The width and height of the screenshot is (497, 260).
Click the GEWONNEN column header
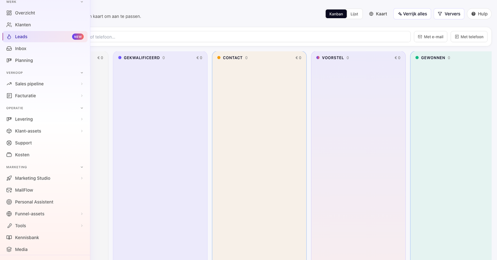433,58
